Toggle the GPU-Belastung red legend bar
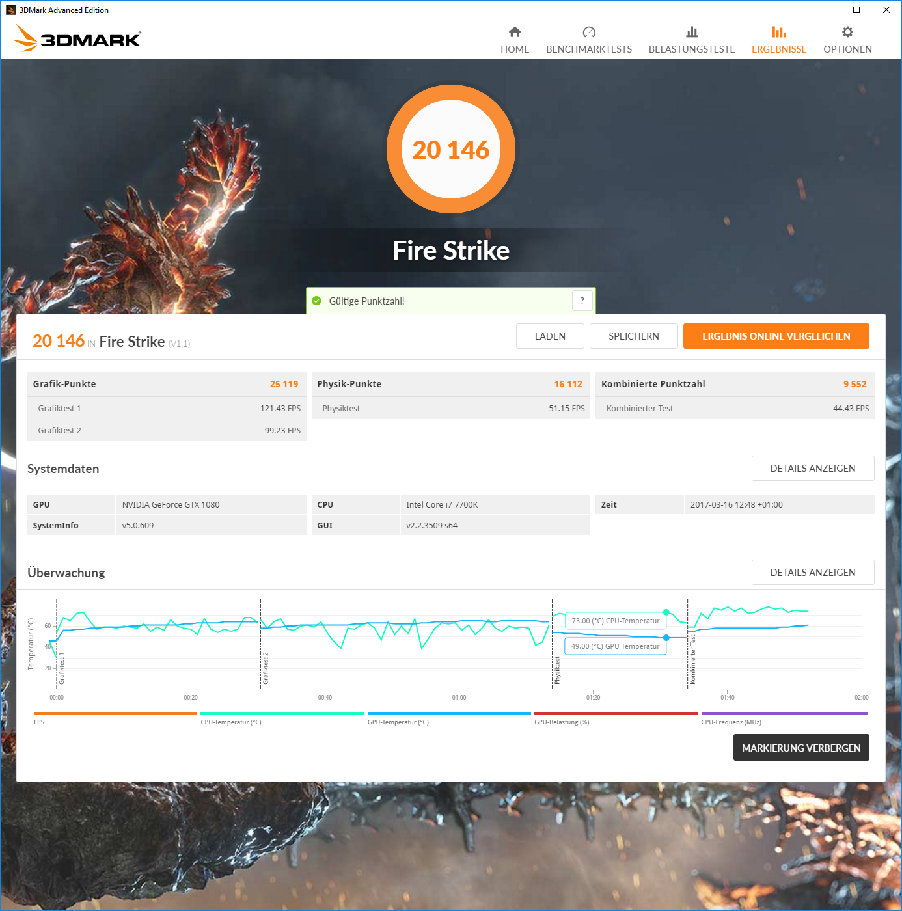This screenshot has width=902, height=911. 616,714
